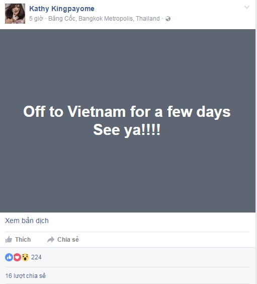Image resolution: width=257 pixels, height=284 pixels.
Task: Click the Chia sẻ button label
Action: [68, 240]
